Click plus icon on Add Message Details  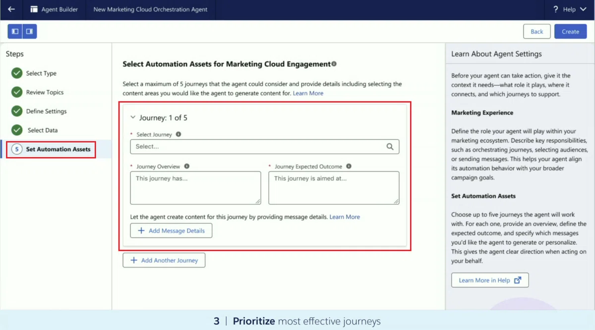tap(141, 231)
